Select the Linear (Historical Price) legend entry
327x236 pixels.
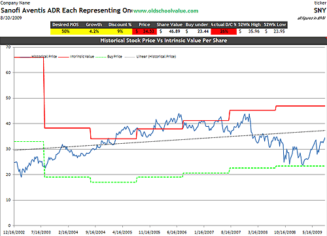coord(151,57)
